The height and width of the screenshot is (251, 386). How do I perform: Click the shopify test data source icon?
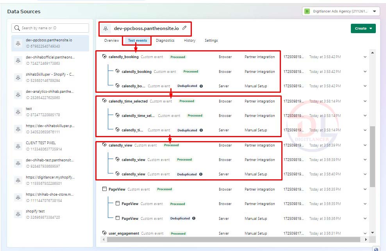[18, 214]
